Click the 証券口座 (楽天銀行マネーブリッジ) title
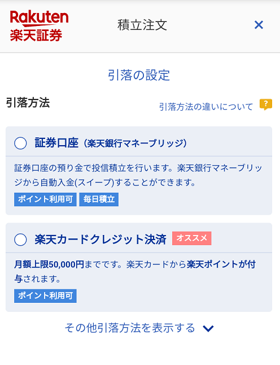The height and width of the screenshot is (365, 280). 111,143
